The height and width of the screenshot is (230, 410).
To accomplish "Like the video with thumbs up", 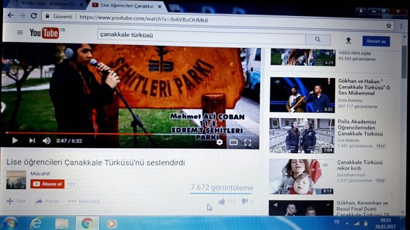I will coord(222,201).
